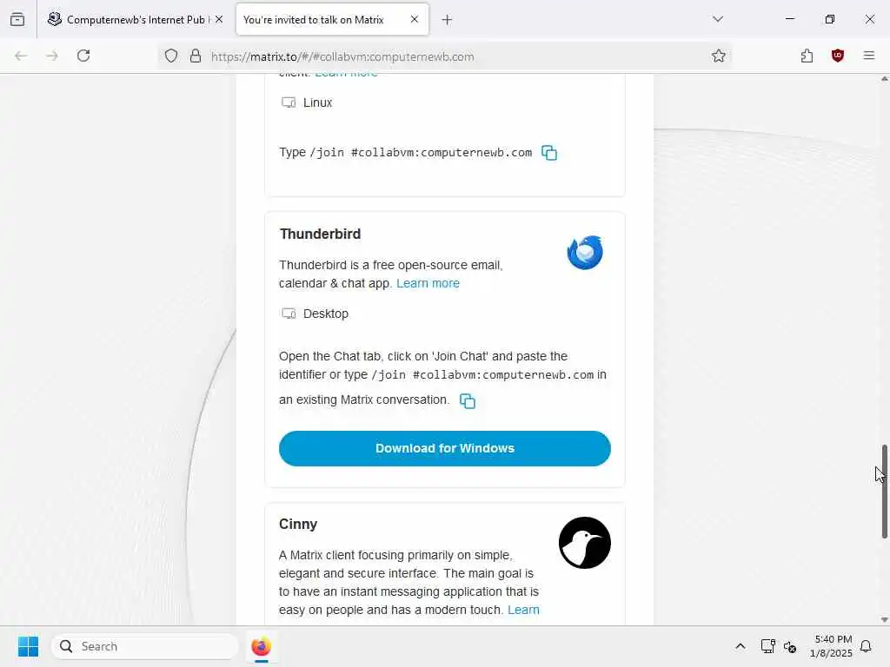Focus the matrix.to address bar
890x667 pixels.
coord(454,56)
